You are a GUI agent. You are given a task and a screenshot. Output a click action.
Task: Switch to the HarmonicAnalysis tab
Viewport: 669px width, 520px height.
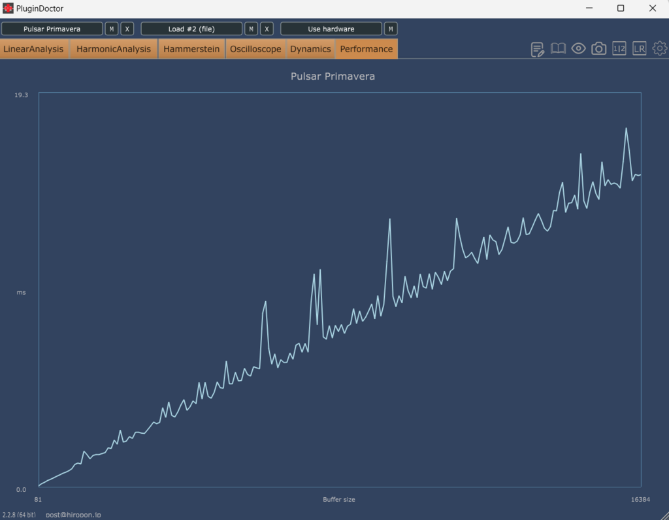(114, 49)
